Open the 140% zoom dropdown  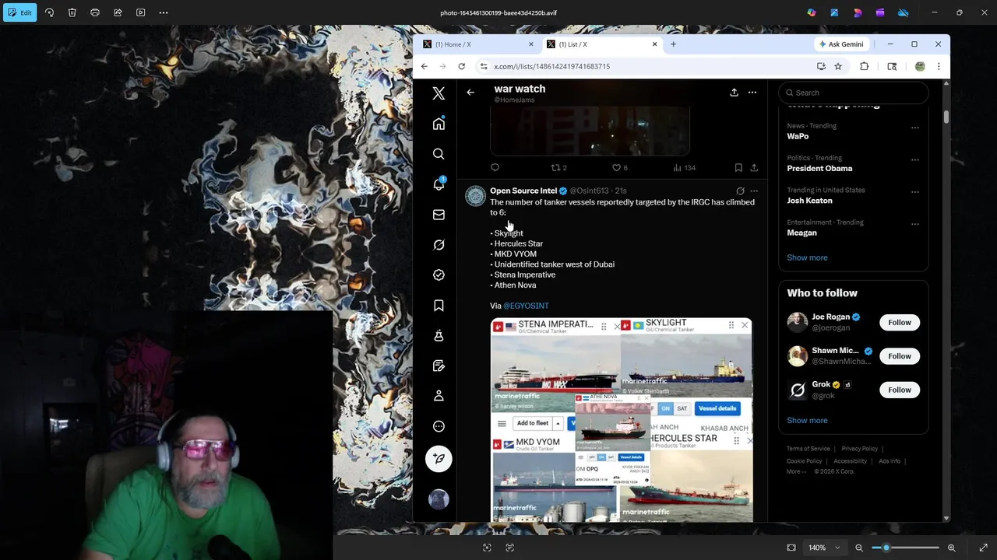coord(824,548)
